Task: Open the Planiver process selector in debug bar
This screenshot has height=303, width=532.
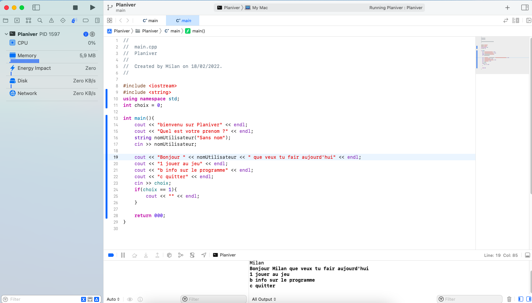Action: tap(225, 255)
